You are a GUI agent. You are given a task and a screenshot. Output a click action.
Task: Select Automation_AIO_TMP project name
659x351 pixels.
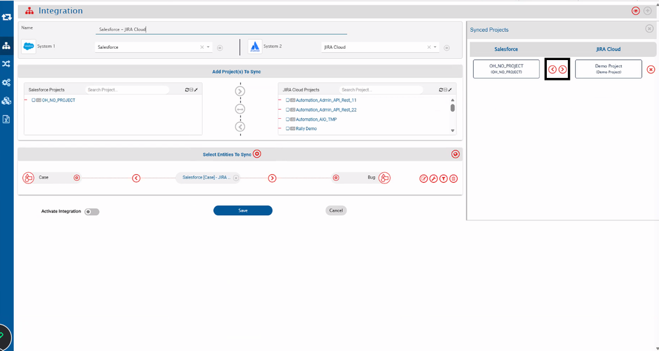(316, 119)
